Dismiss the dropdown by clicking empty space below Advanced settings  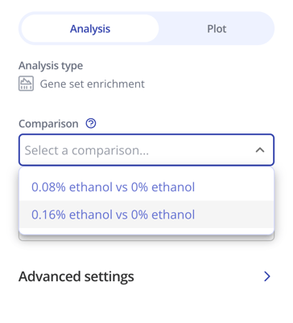pyautogui.click(x=146, y=305)
